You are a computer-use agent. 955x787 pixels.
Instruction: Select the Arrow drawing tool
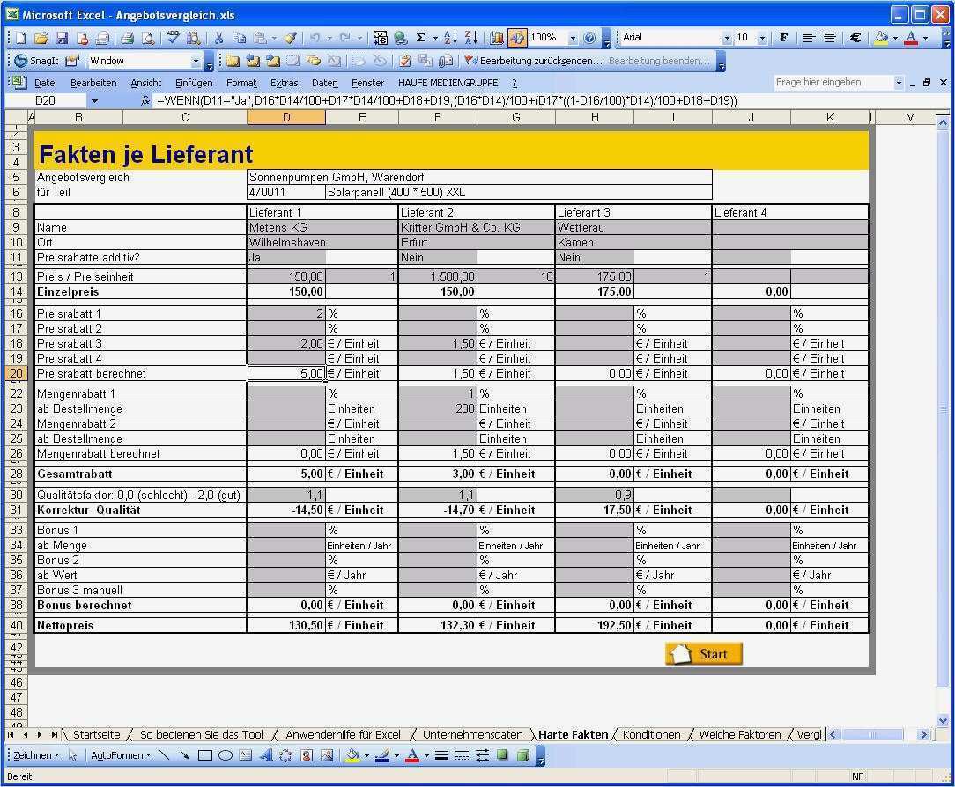click(184, 755)
